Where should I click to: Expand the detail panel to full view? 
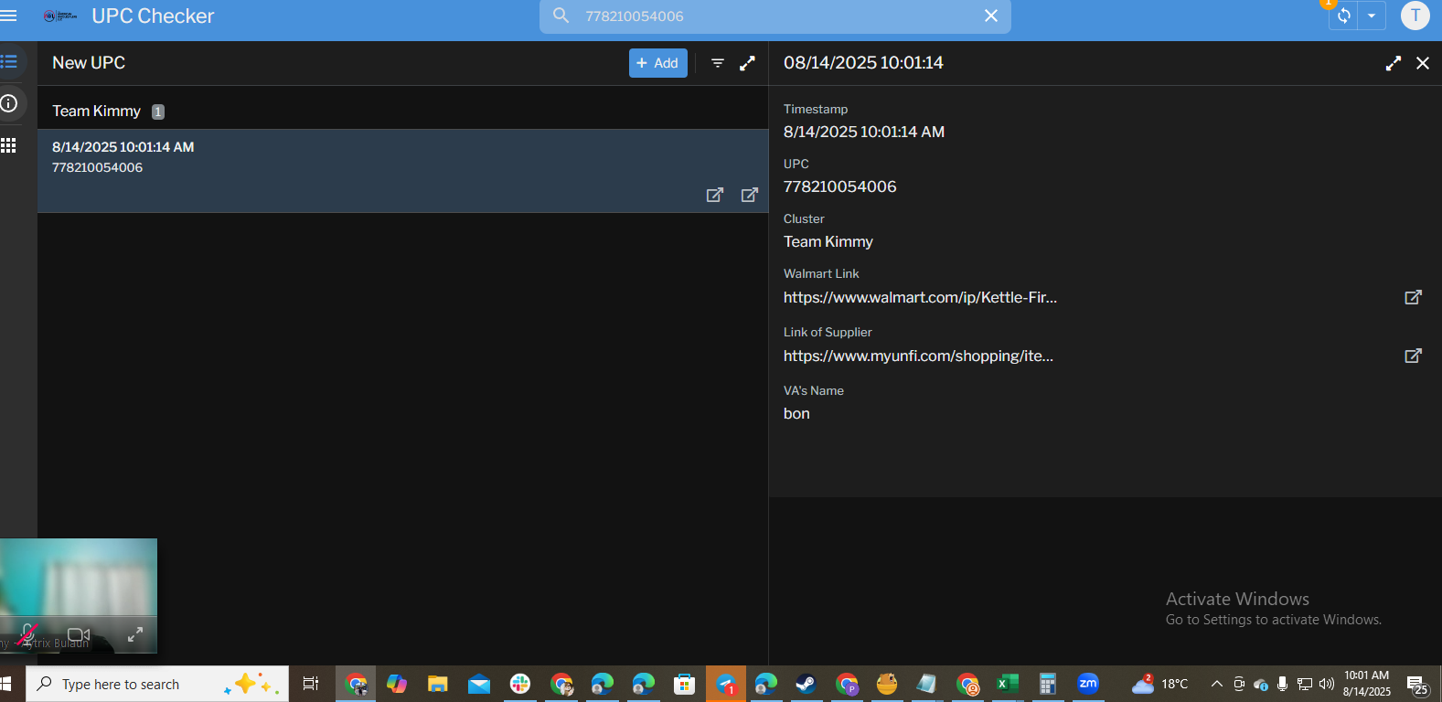point(1393,63)
